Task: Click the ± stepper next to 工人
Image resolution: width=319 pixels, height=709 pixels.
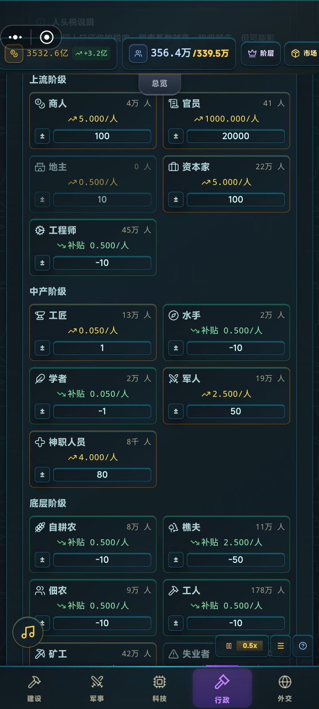Action: [175, 623]
